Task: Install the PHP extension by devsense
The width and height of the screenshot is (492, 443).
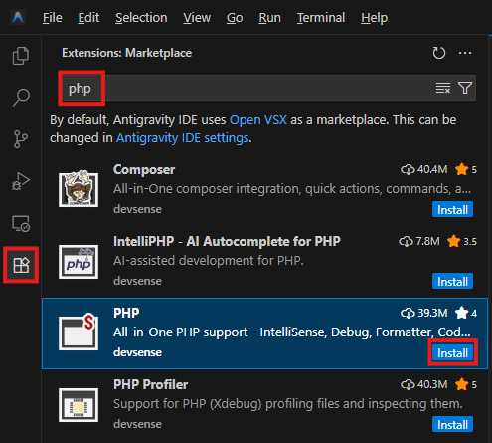Action: pyautogui.click(x=452, y=353)
